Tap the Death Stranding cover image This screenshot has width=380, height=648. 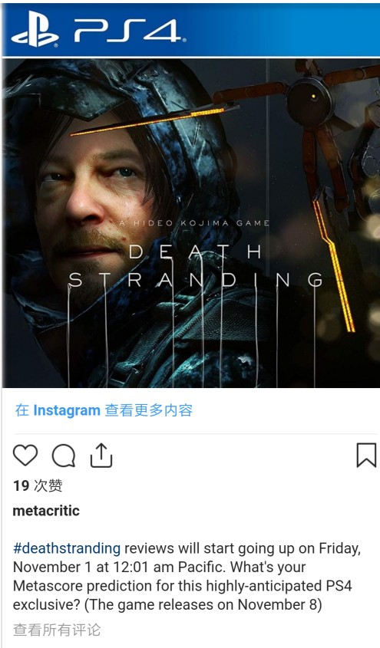(191, 223)
